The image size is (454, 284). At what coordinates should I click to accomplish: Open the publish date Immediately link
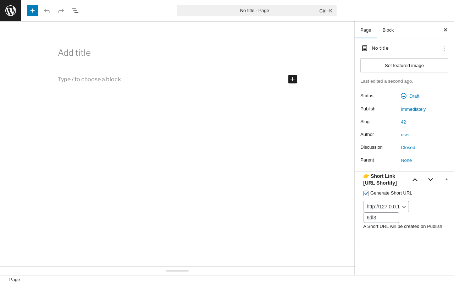(413, 109)
